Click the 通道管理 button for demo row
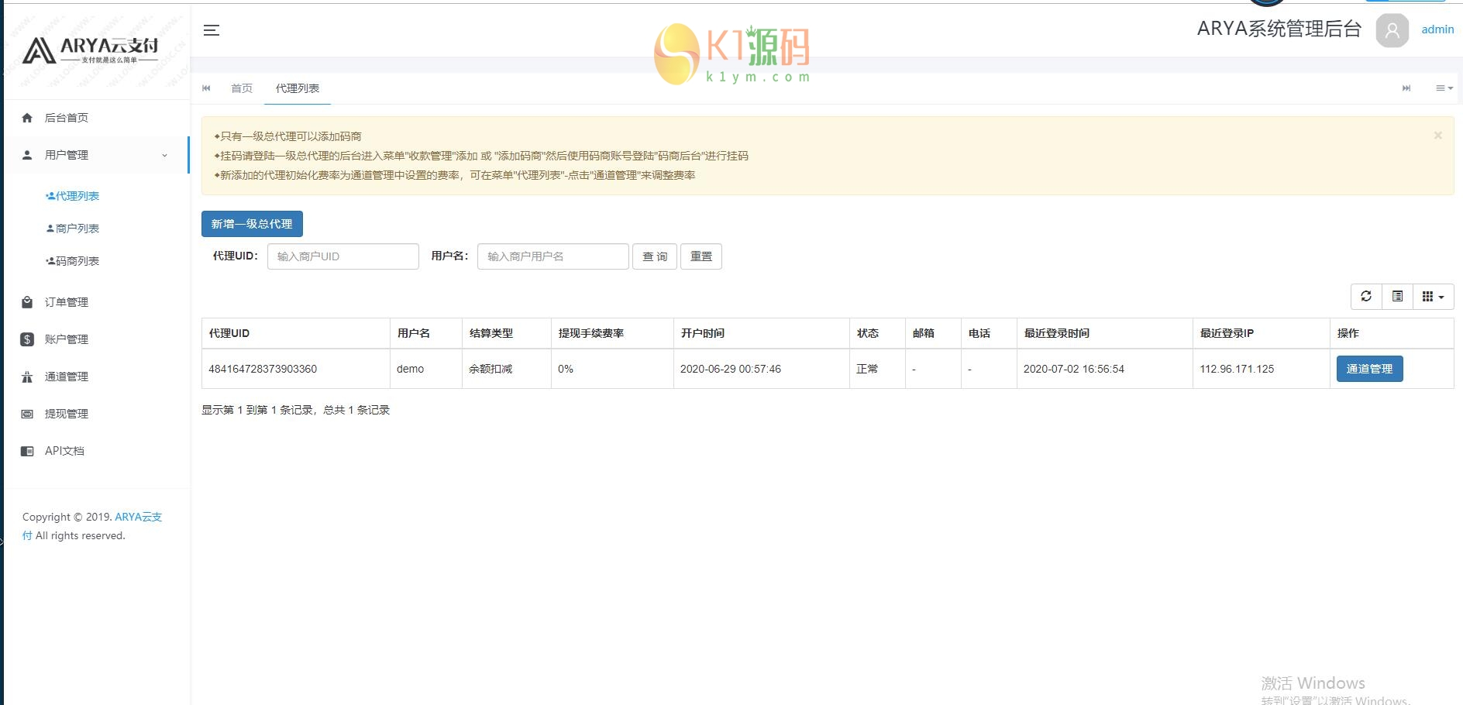This screenshot has height=705, width=1463. click(x=1370, y=369)
